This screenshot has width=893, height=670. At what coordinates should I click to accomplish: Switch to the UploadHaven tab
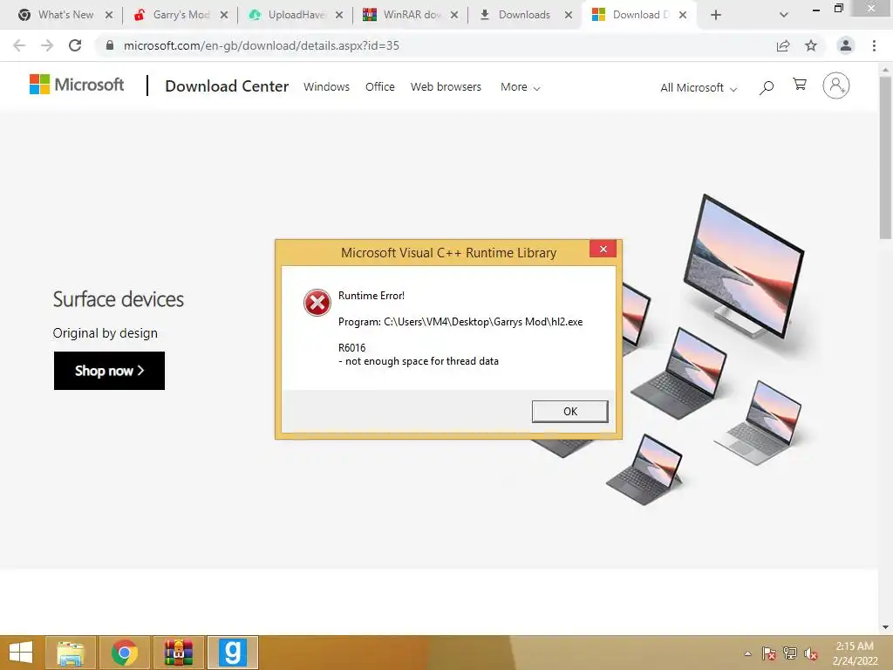297,15
